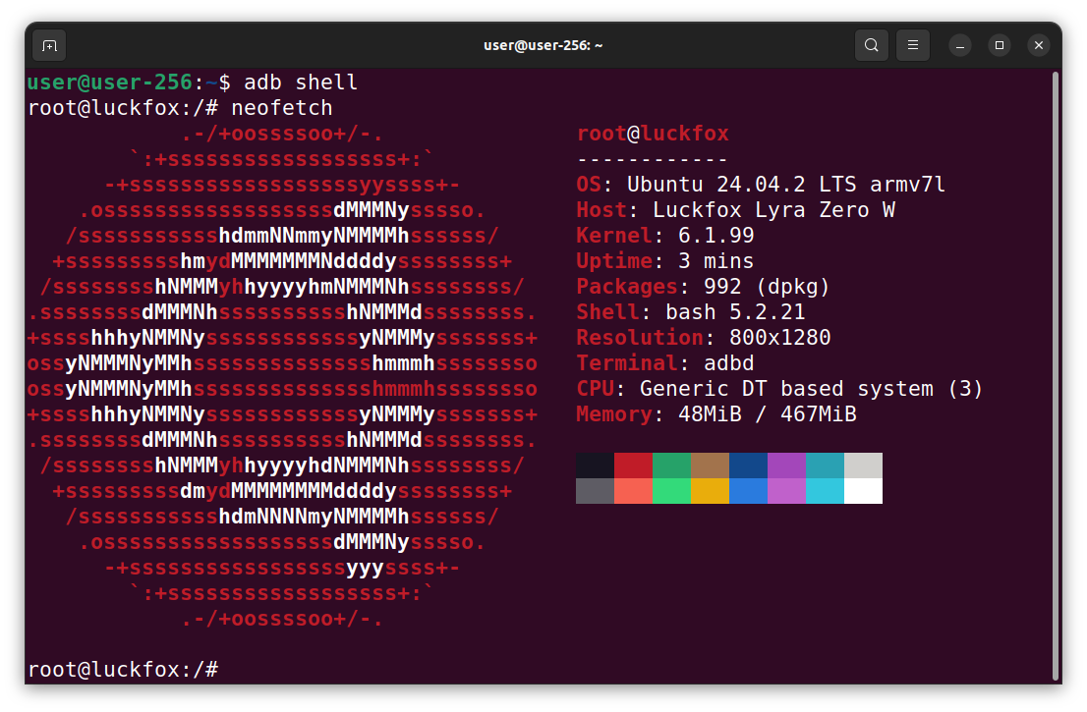Click the black color swatch
1087x712 pixels.
tap(595, 466)
